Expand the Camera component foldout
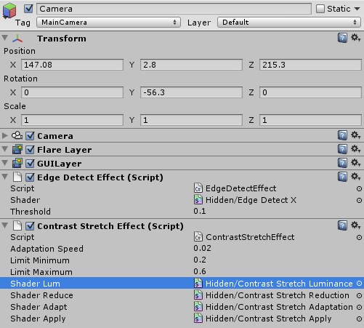This screenshot has width=364, height=328. (x=5, y=135)
